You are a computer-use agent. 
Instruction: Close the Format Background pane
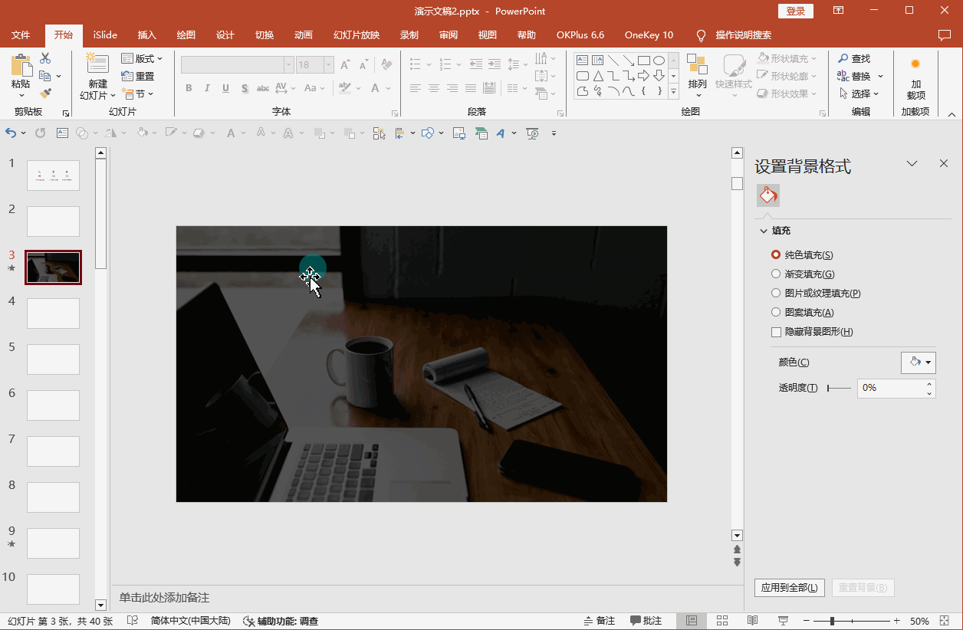(x=944, y=163)
